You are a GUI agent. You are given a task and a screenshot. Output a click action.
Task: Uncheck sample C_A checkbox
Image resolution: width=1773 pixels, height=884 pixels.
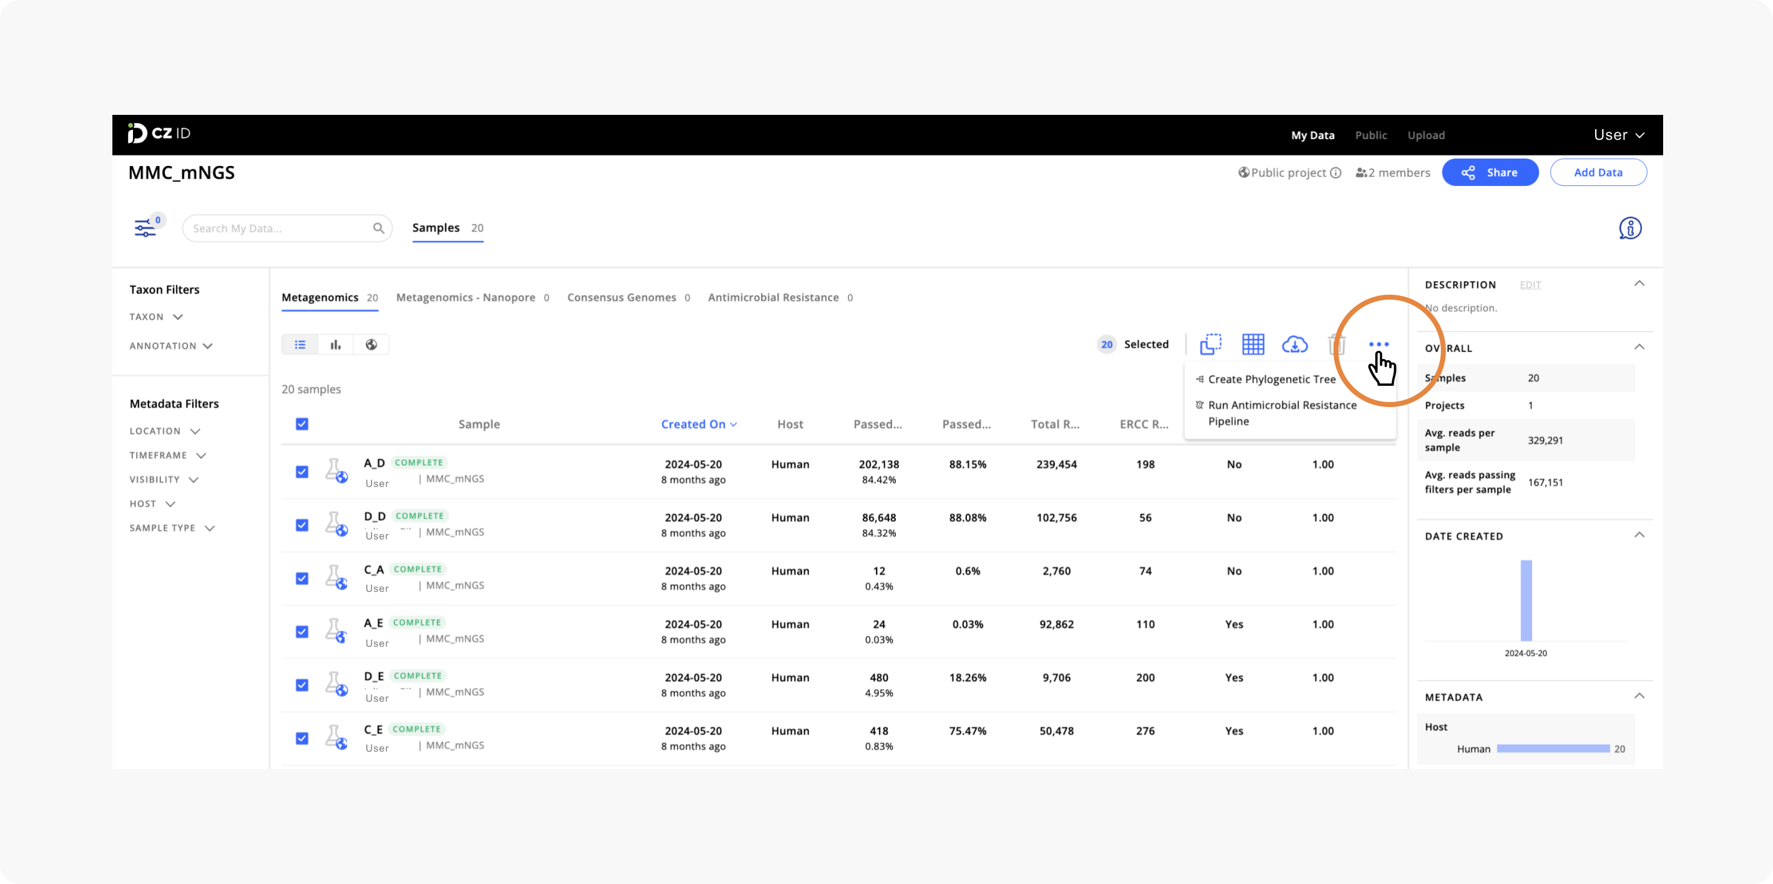click(x=302, y=578)
